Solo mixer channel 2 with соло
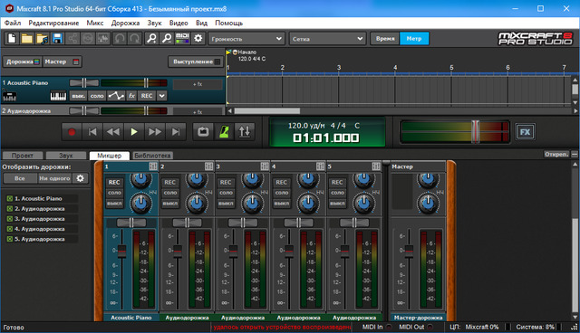 pos(170,193)
